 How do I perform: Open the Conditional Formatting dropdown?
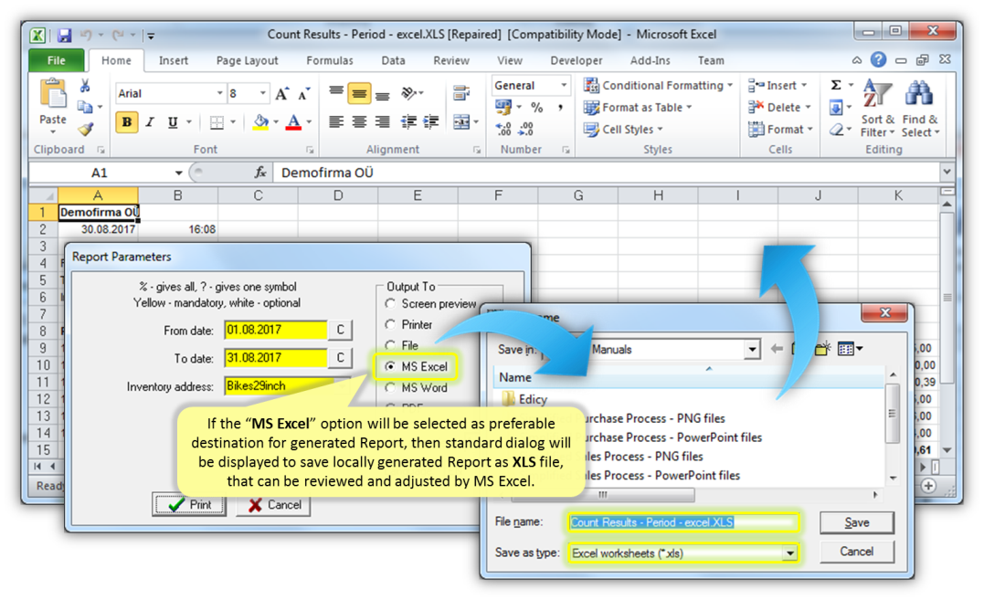[x=659, y=85]
